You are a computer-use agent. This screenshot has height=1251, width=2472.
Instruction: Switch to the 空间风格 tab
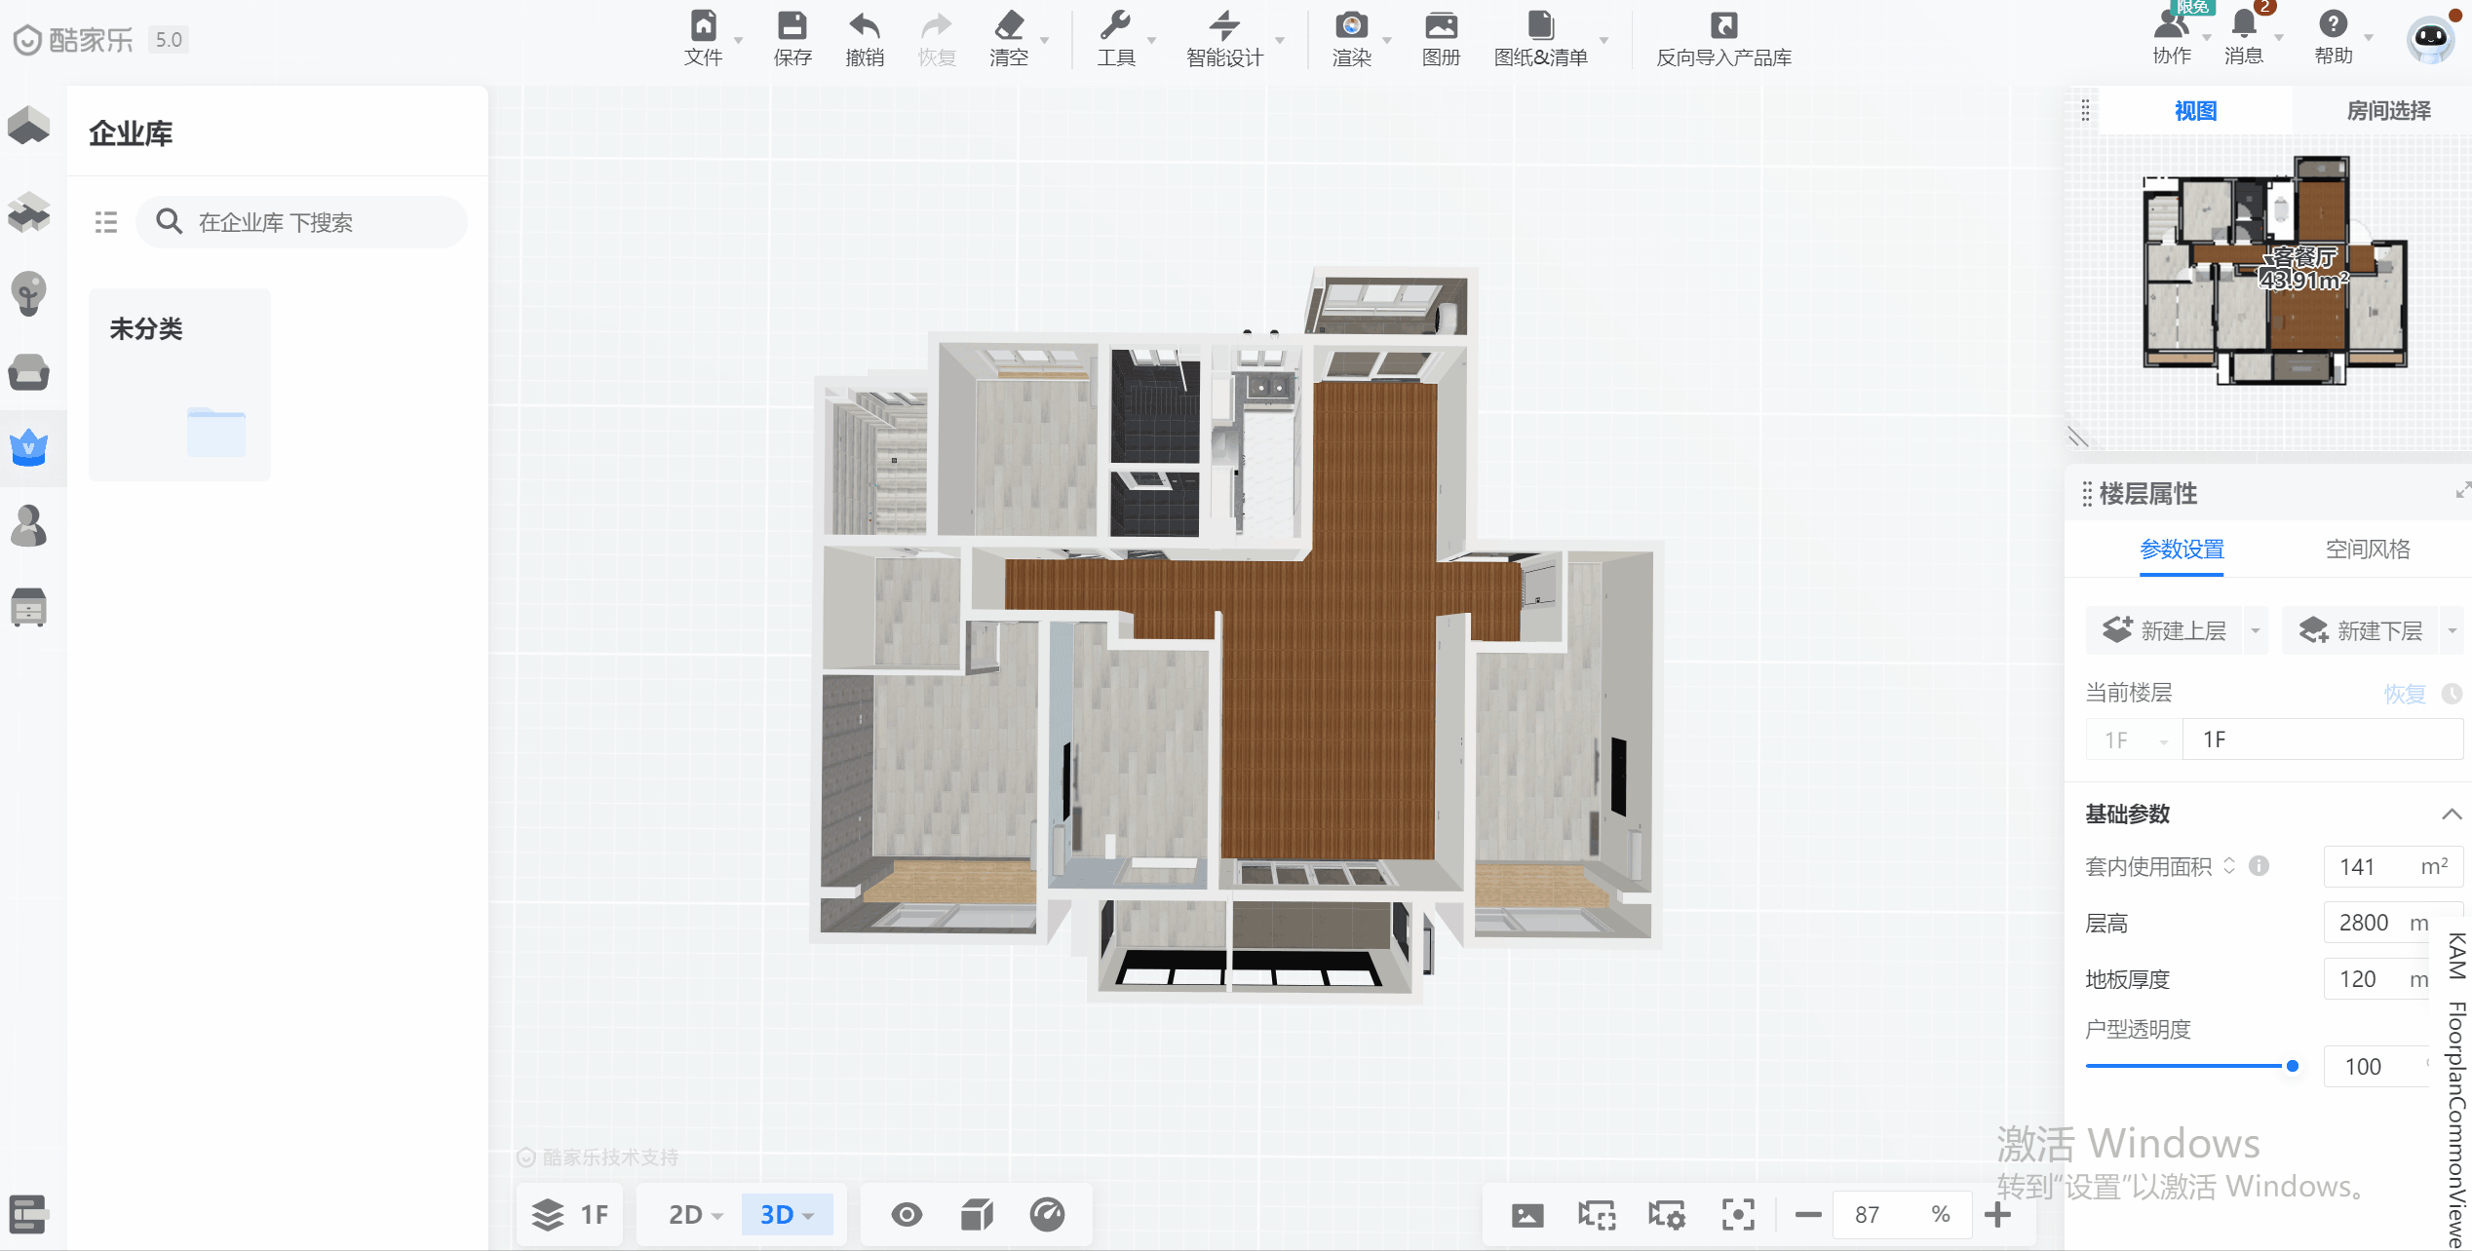coord(2367,550)
